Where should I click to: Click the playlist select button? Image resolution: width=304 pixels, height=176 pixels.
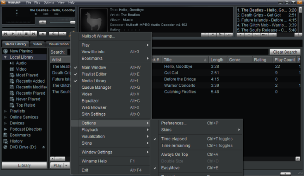257,35
